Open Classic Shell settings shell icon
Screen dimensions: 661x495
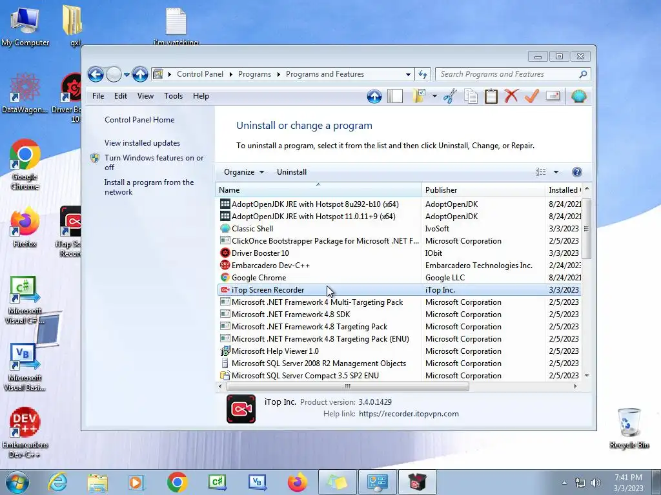[579, 97]
